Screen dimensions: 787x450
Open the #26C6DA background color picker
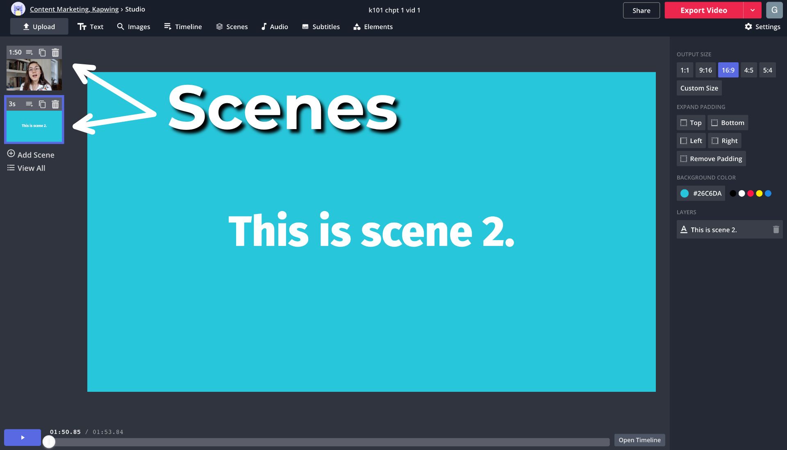(701, 193)
